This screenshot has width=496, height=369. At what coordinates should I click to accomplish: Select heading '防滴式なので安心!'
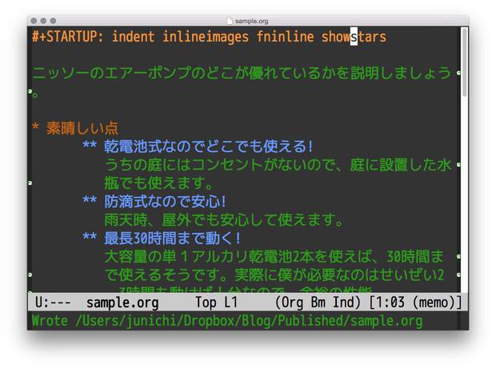166,202
